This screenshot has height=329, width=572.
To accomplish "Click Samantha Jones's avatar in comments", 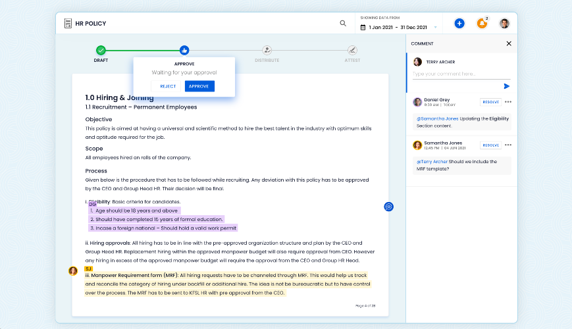I will pyautogui.click(x=417, y=145).
